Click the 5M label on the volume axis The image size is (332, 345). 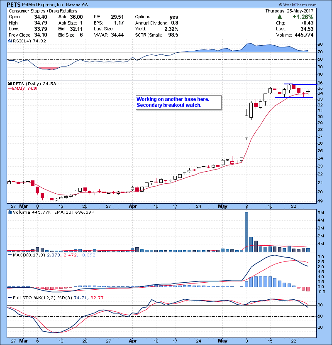(320, 212)
